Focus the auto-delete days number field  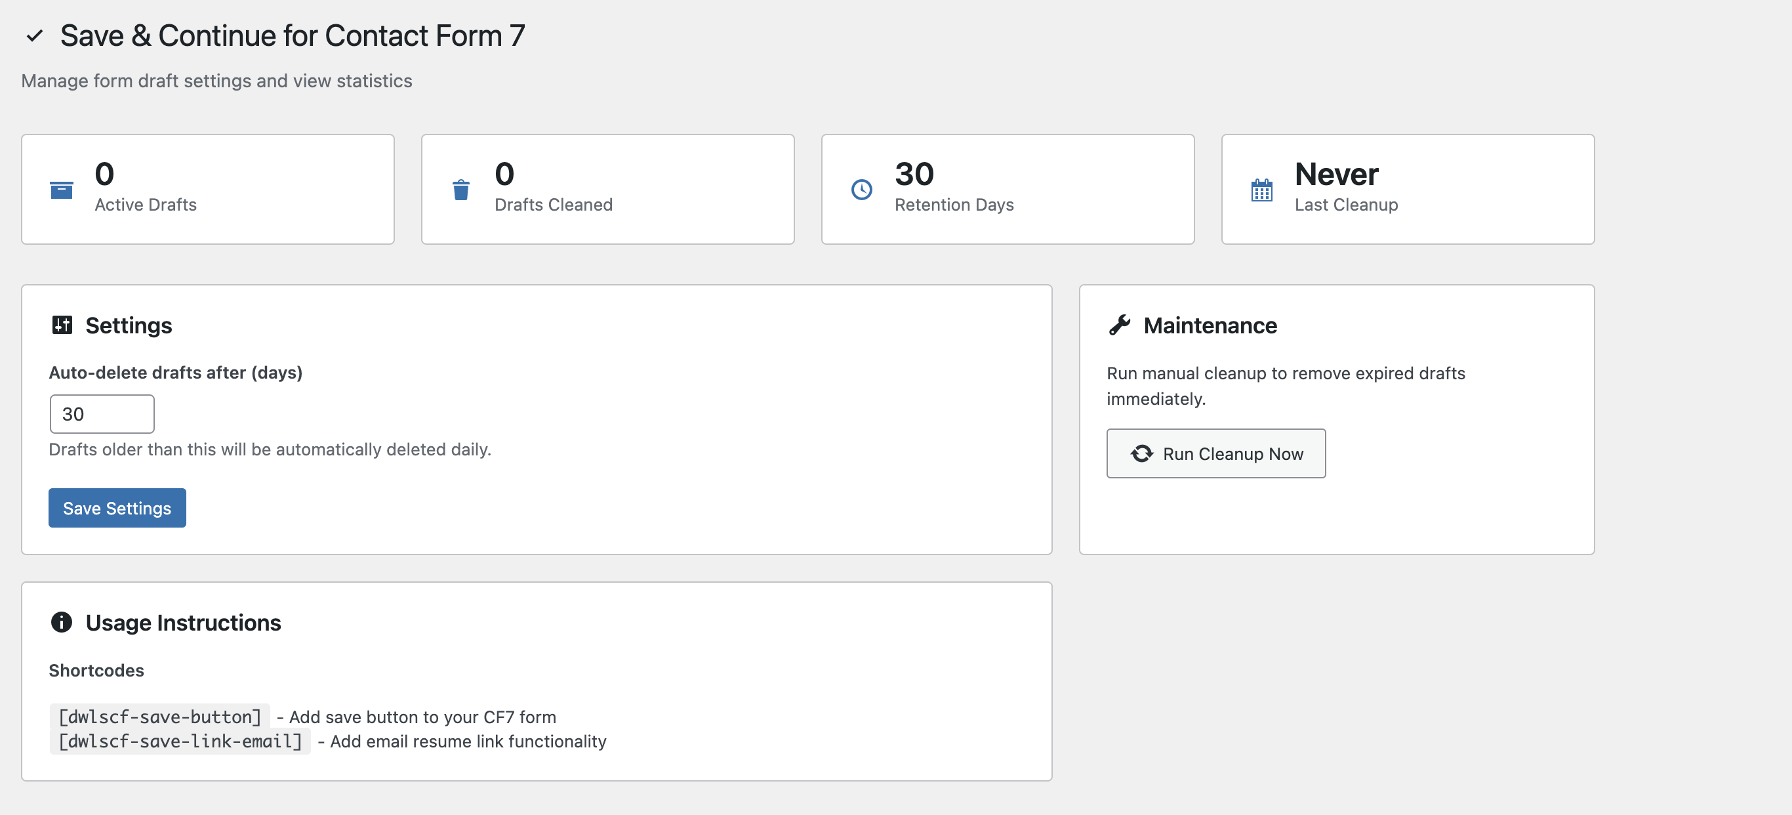click(102, 414)
